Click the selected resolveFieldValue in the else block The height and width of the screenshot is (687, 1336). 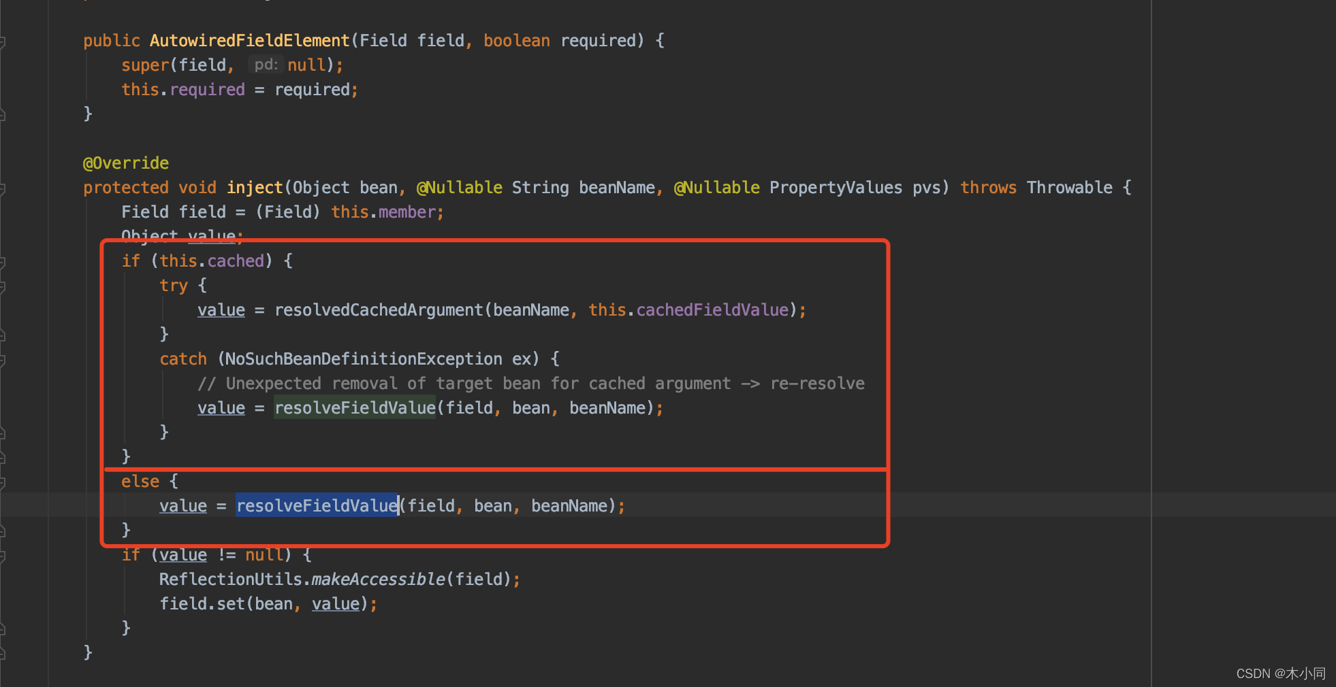pyautogui.click(x=317, y=506)
